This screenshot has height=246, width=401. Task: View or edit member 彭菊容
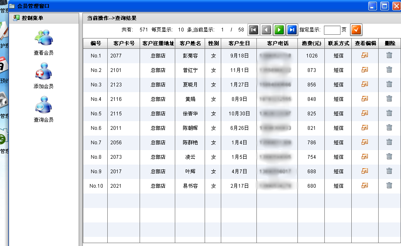tap(365, 55)
